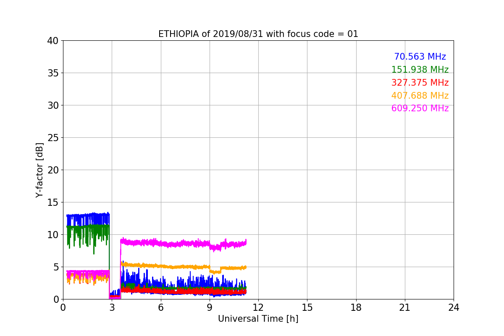
Task: Select the 151.938 MHz legend label
Action: 420,70
